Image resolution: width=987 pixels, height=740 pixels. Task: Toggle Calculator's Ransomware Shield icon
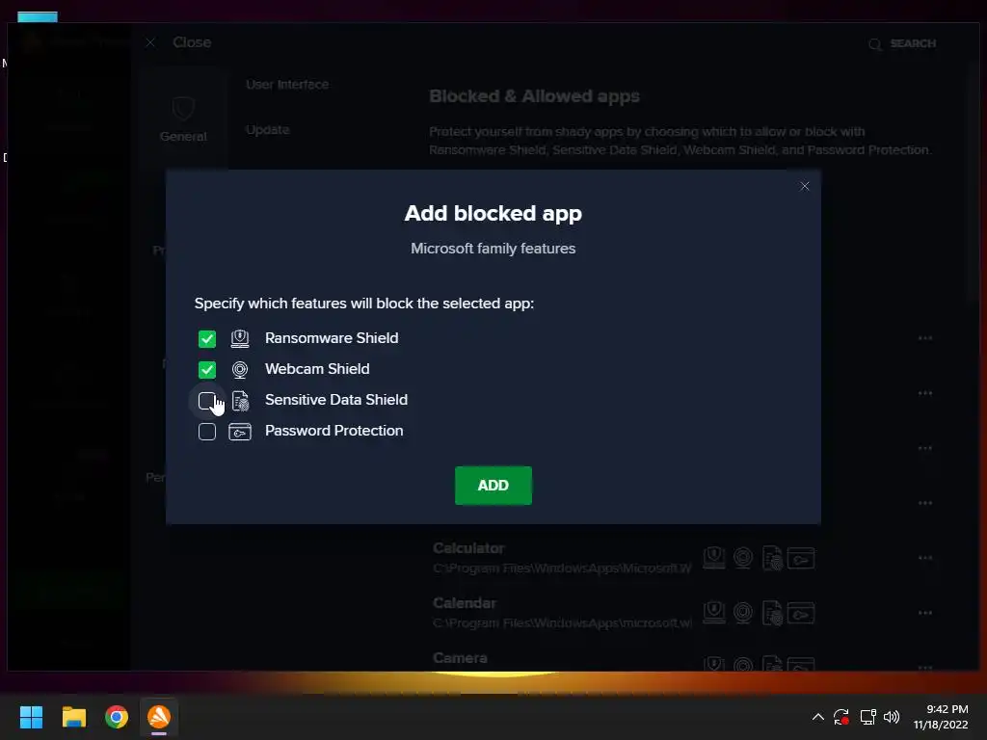pos(714,558)
